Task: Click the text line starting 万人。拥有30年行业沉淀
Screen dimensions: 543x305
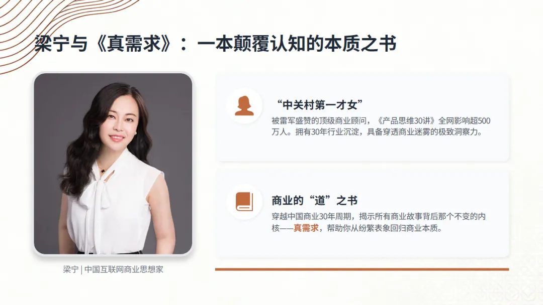Action: point(377,132)
